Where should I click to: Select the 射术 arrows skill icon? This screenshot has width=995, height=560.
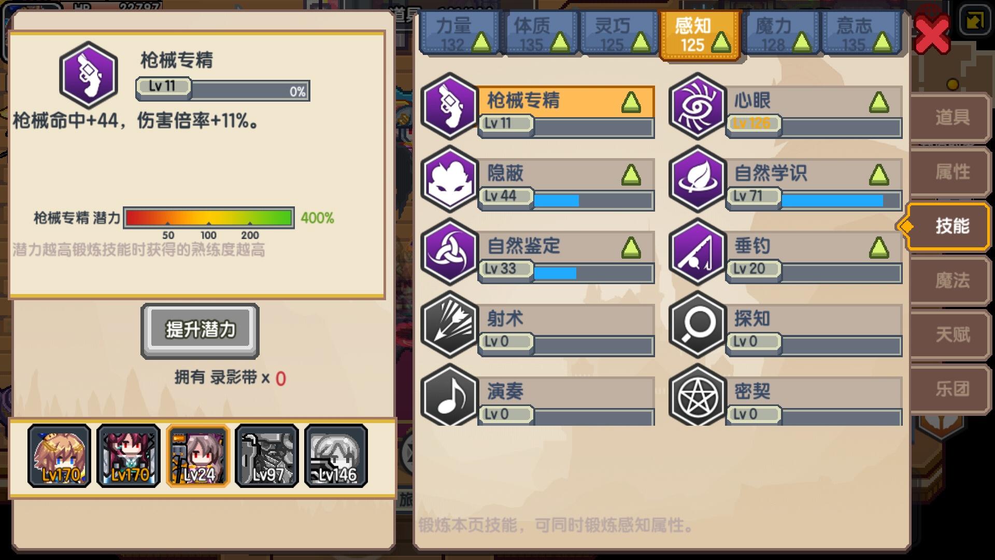tap(449, 324)
